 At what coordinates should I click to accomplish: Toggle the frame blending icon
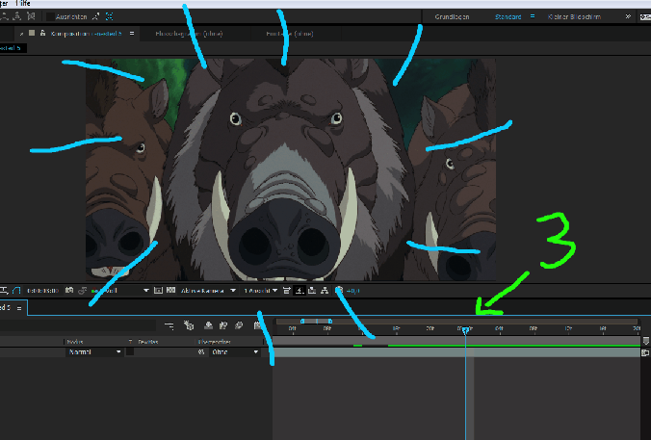(x=223, y=325)
